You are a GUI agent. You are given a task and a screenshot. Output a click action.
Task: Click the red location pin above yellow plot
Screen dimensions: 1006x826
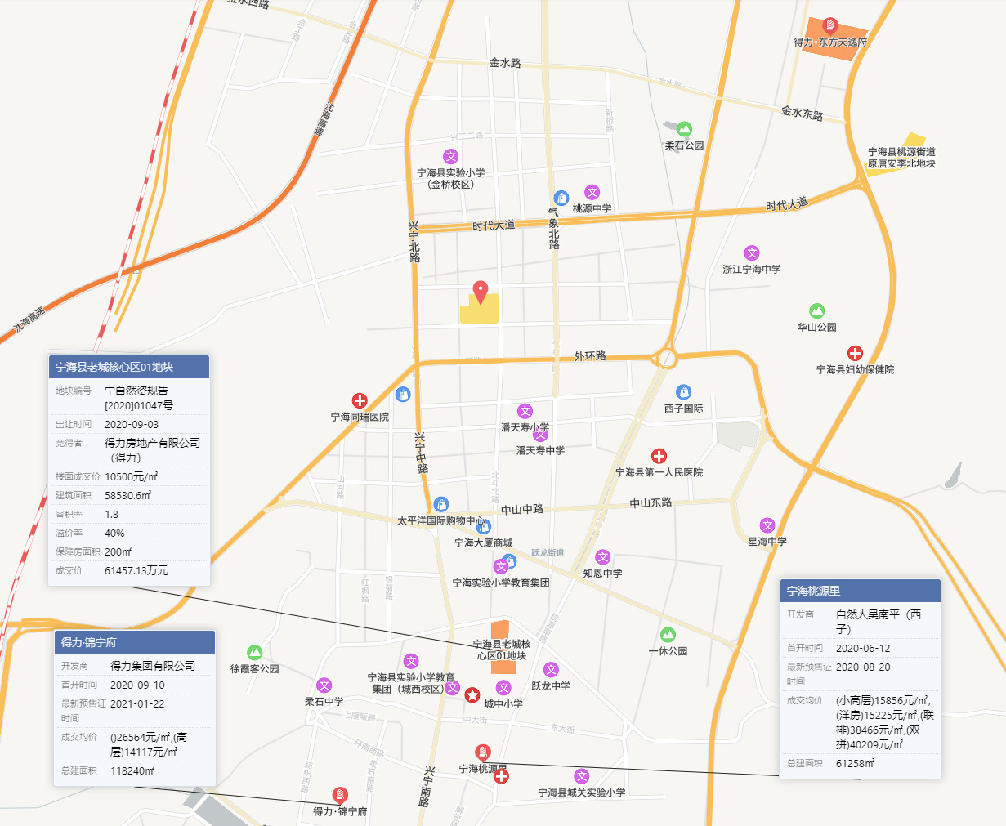[x=481, y=291]
